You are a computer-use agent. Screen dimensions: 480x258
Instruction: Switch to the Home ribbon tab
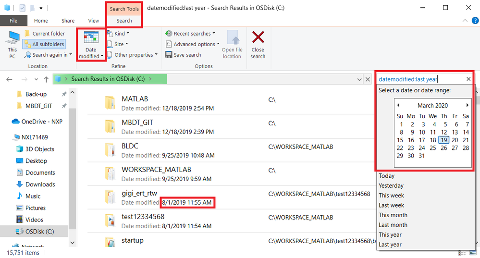41,21
